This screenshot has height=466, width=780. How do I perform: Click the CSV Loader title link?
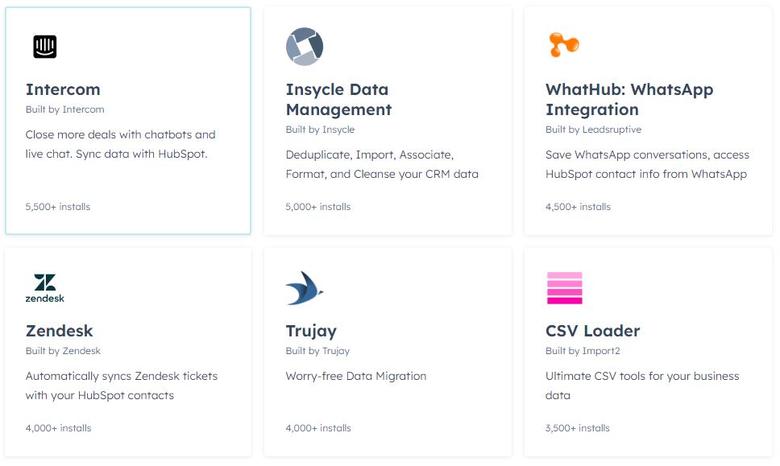click(x=591, y=330)
